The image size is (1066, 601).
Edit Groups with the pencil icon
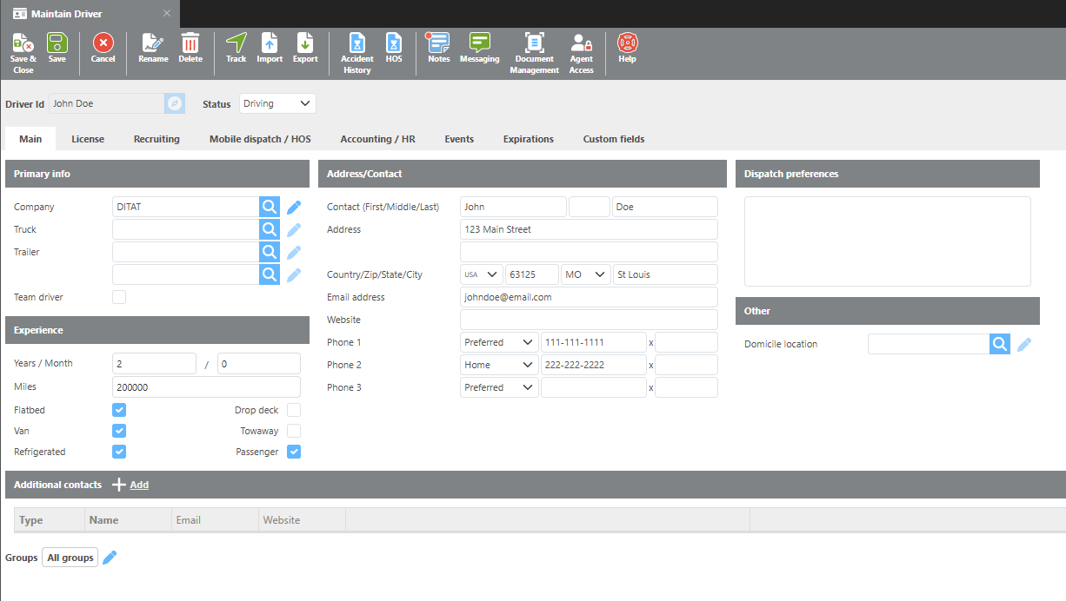(x=110, y=558)
